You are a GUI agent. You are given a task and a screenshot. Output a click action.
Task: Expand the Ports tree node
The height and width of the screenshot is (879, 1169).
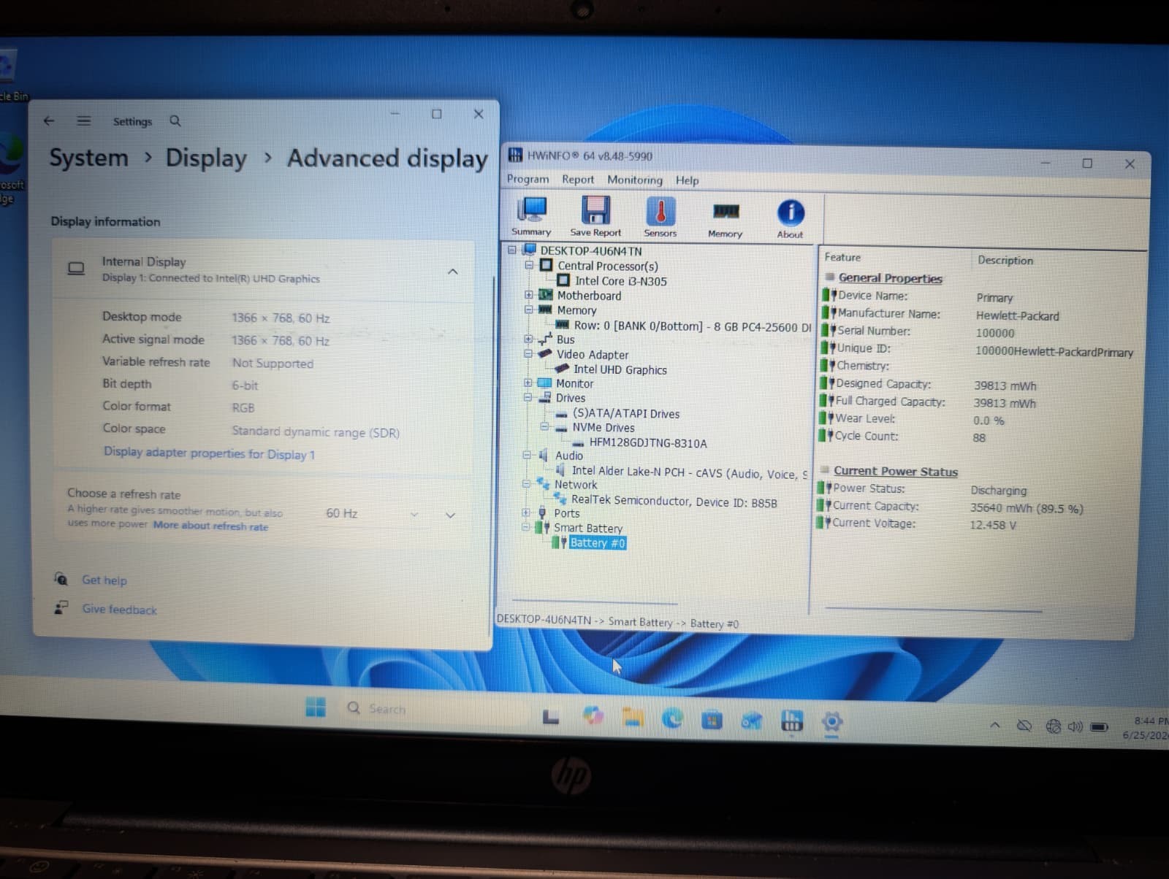pyautogui.click(x=525, y=513)
